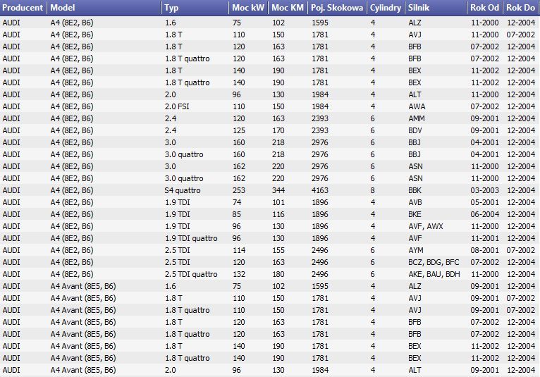This screenshot has height=377, width=540.
Task: Select the '4163' displacement cell
Action: (x=320, y=190)
